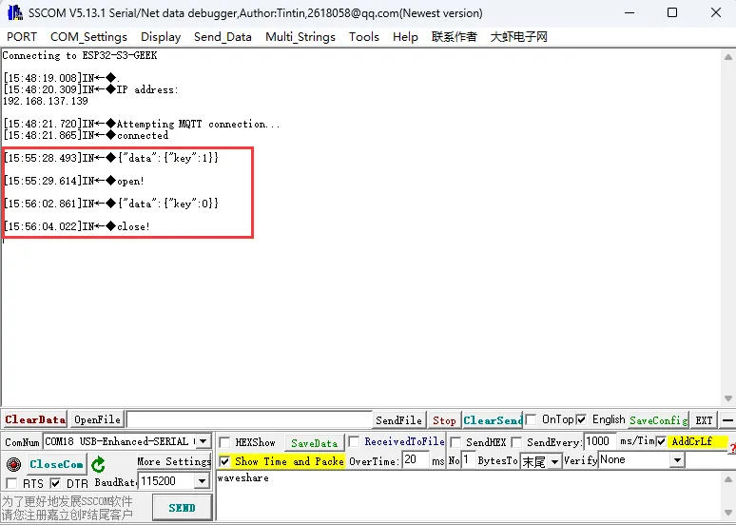Click the send text box containing waveshare

(471, 496)
